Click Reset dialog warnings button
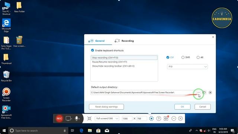Screen dimensions: 238x134 point(106,107)
